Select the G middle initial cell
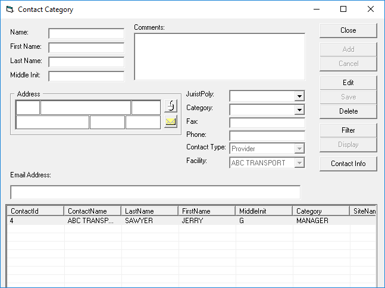 264,221
